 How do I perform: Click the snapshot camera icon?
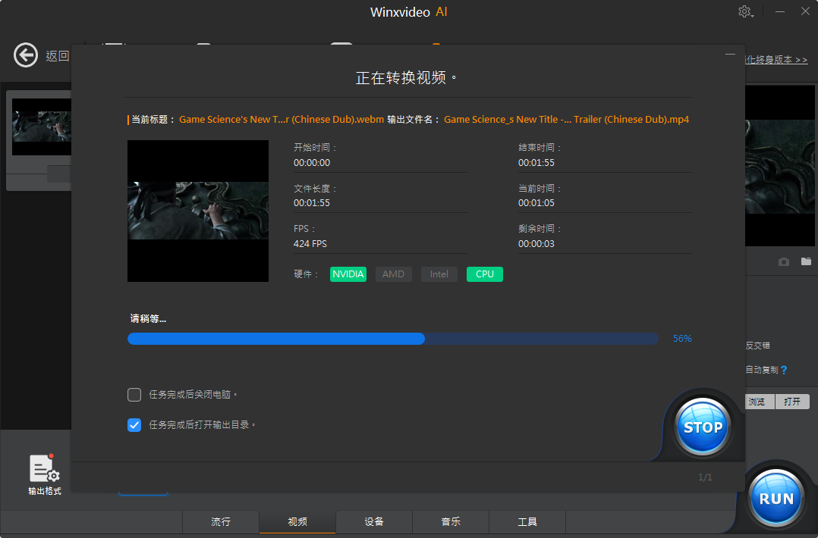784,261
